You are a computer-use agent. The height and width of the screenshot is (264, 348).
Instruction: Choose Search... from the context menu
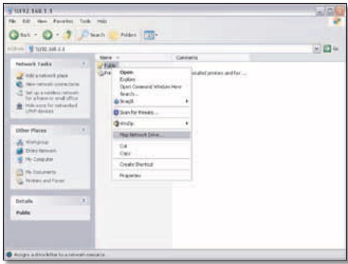152,94
